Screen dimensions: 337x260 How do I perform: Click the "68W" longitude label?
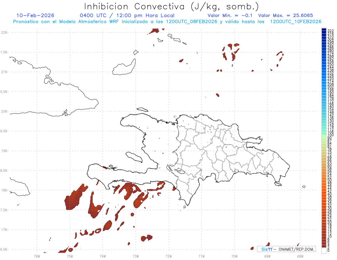[300, 256]
